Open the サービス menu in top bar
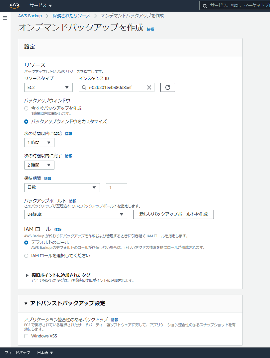This screenshot has width=270, height=358. 41,6
